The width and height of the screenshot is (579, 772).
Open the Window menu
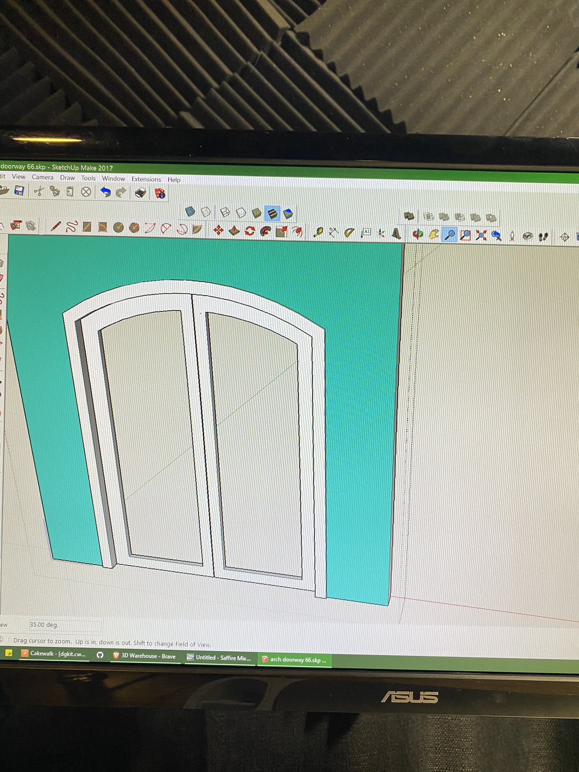pos(113,178)
